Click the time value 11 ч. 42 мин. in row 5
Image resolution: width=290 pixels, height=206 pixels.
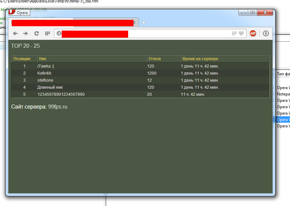click(x=193, y=94)
